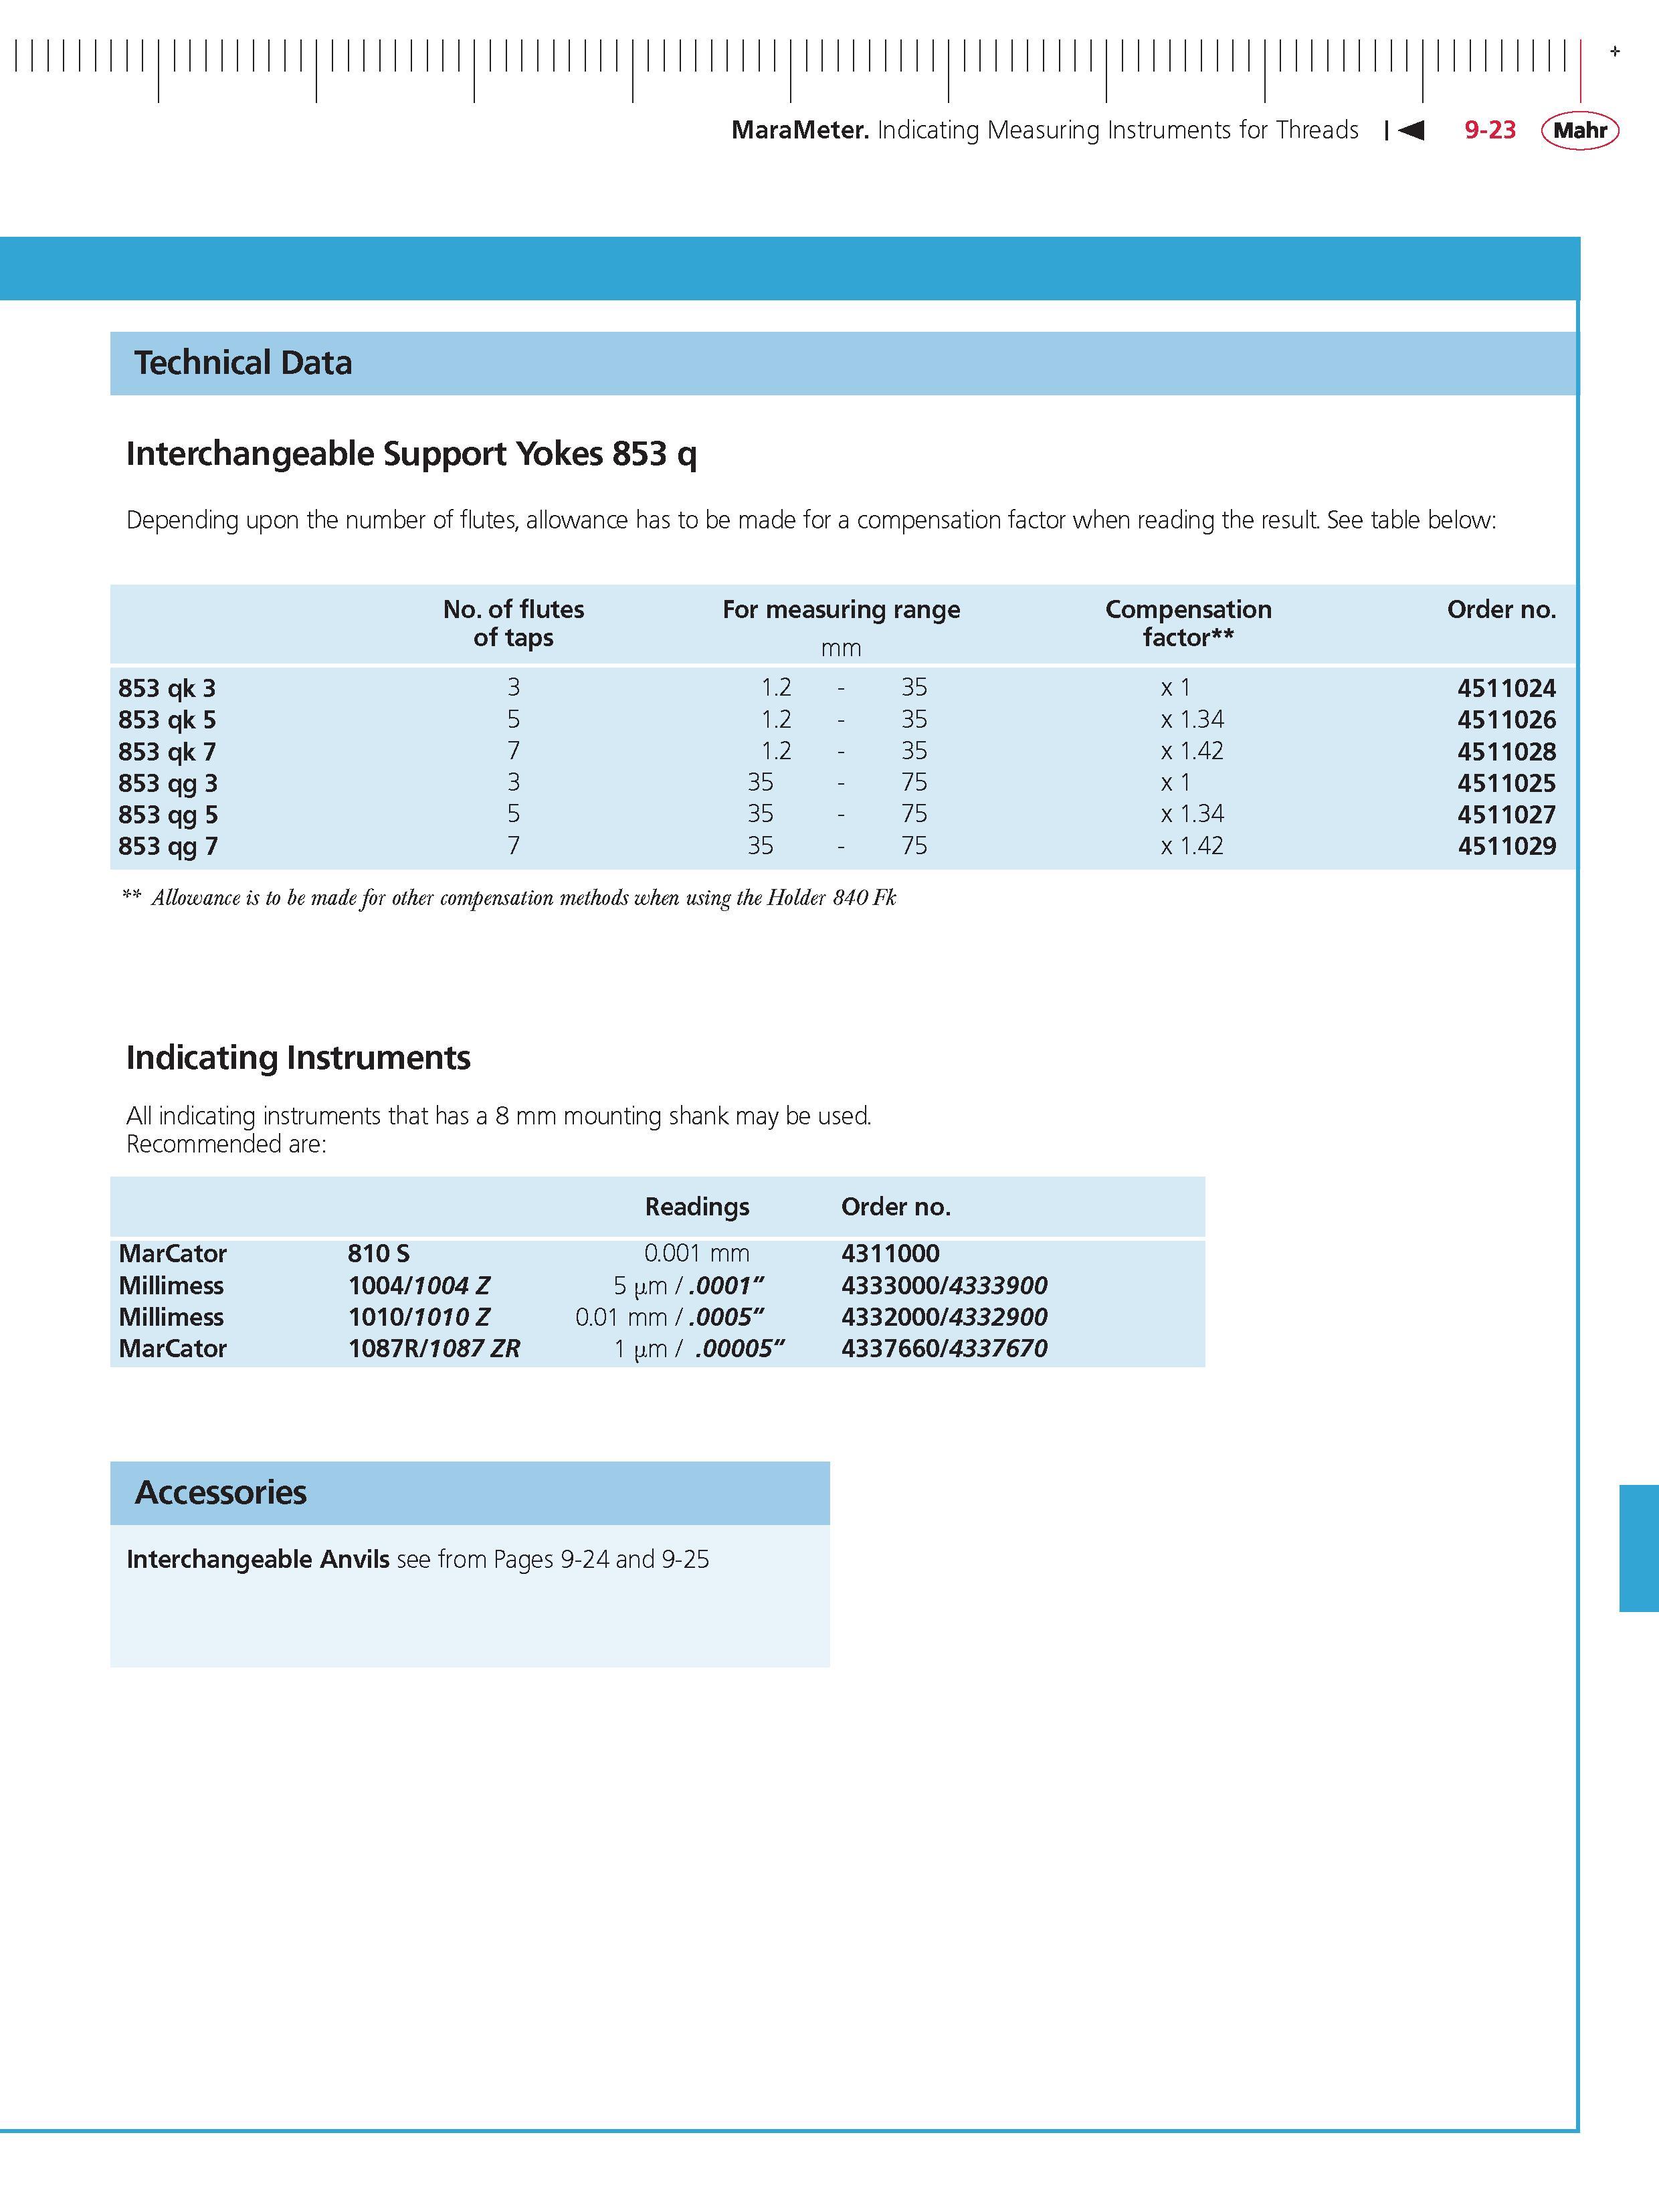Viewport: 1659px width, 2212px height.
Task: Select the Accessories section heading
Action: (x=221, y=1492)
